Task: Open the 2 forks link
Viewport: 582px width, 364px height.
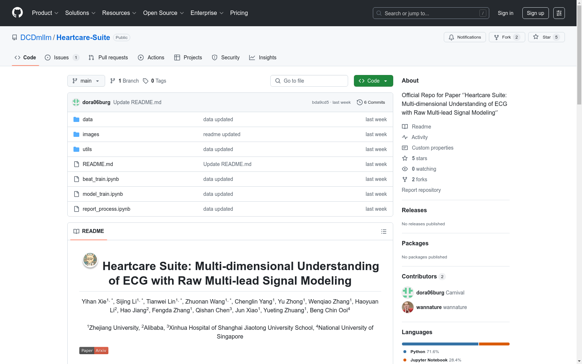Action: 419,179
